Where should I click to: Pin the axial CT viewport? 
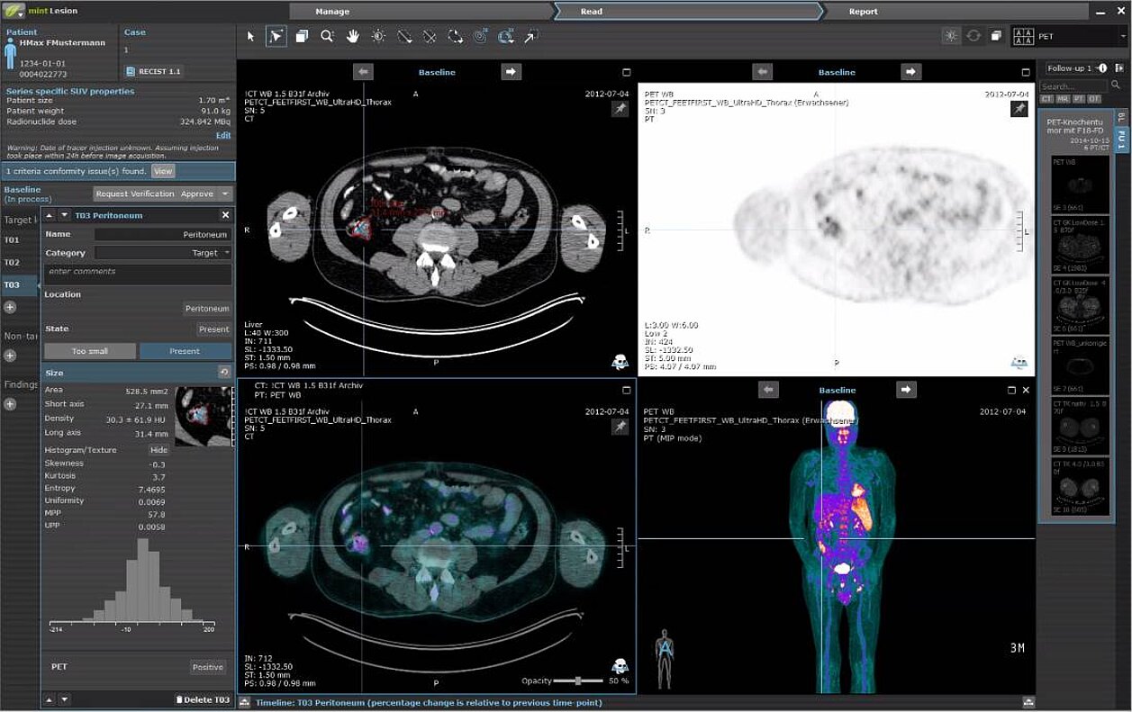620,109
